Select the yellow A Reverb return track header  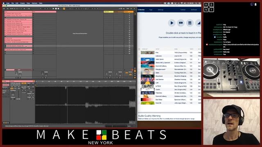108,12
